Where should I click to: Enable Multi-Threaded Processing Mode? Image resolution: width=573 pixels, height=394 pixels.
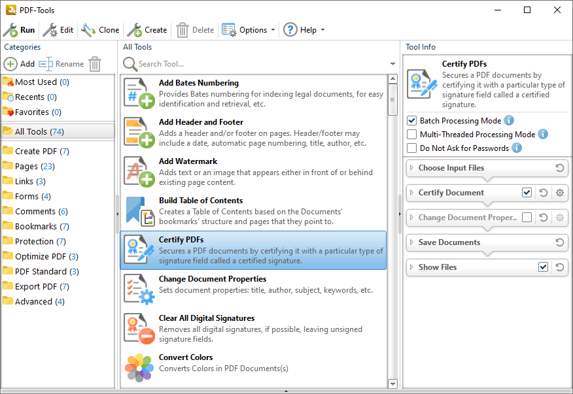click(x=411, y=134)
